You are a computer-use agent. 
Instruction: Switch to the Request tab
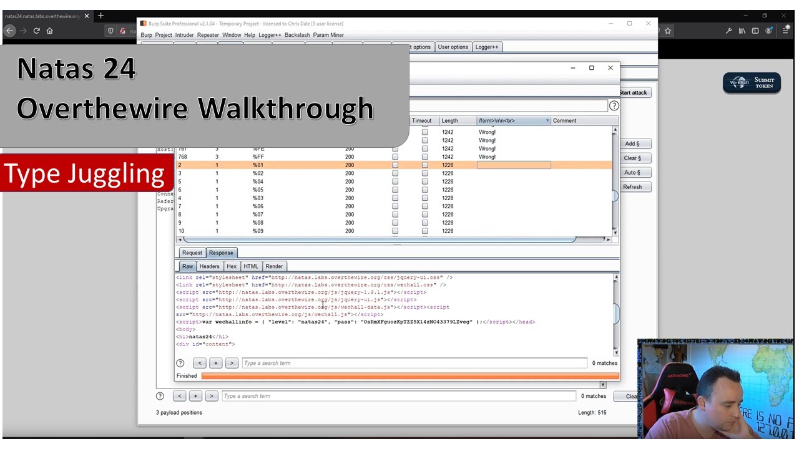point(192,253)
